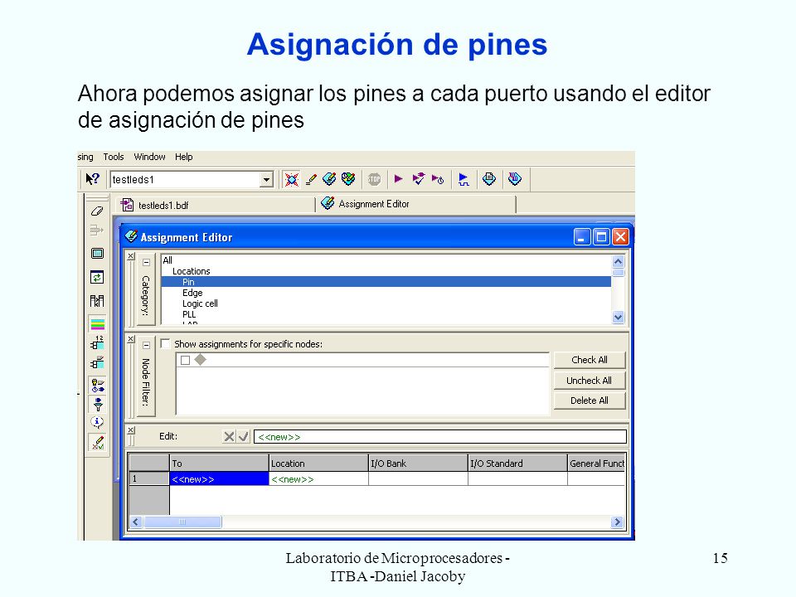
Task: Click the greyed arrow icon below eraser
Action: point(96,230)
